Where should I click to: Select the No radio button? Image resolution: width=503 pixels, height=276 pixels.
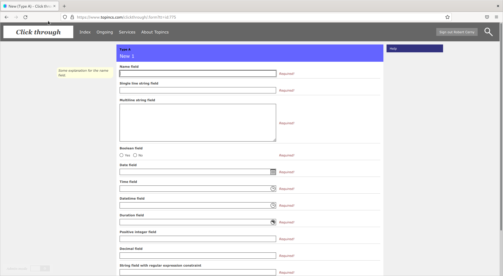coord(135,155)
